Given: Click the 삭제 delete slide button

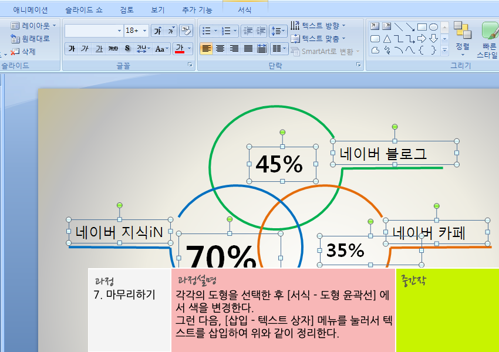Looking at the screenshot, I should click(x=23, y=52).
